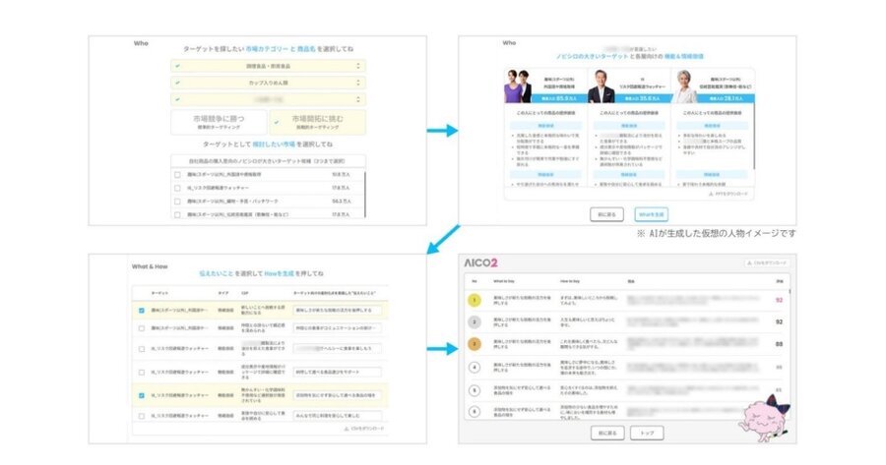The height and width of the screenshot is (465, 886).
Task: Click the download icon at the AICO2 panel top right
Action: (x=749, y=262)
